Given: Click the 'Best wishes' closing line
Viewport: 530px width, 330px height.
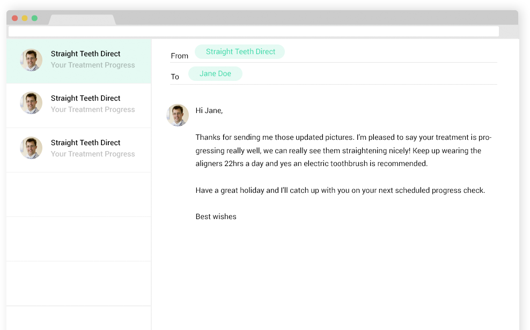Looking at the screenshot, I should (x=216, y=216).
